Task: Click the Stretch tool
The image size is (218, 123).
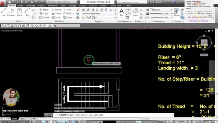Action: point(44,17)
